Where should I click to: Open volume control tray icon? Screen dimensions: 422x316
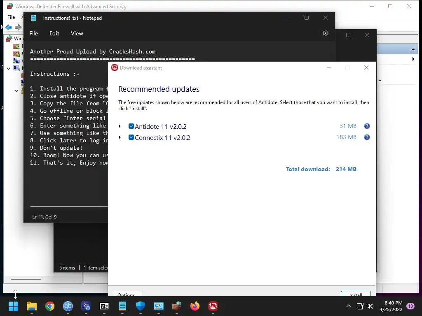pyautogui.click(x=370, y=306)
